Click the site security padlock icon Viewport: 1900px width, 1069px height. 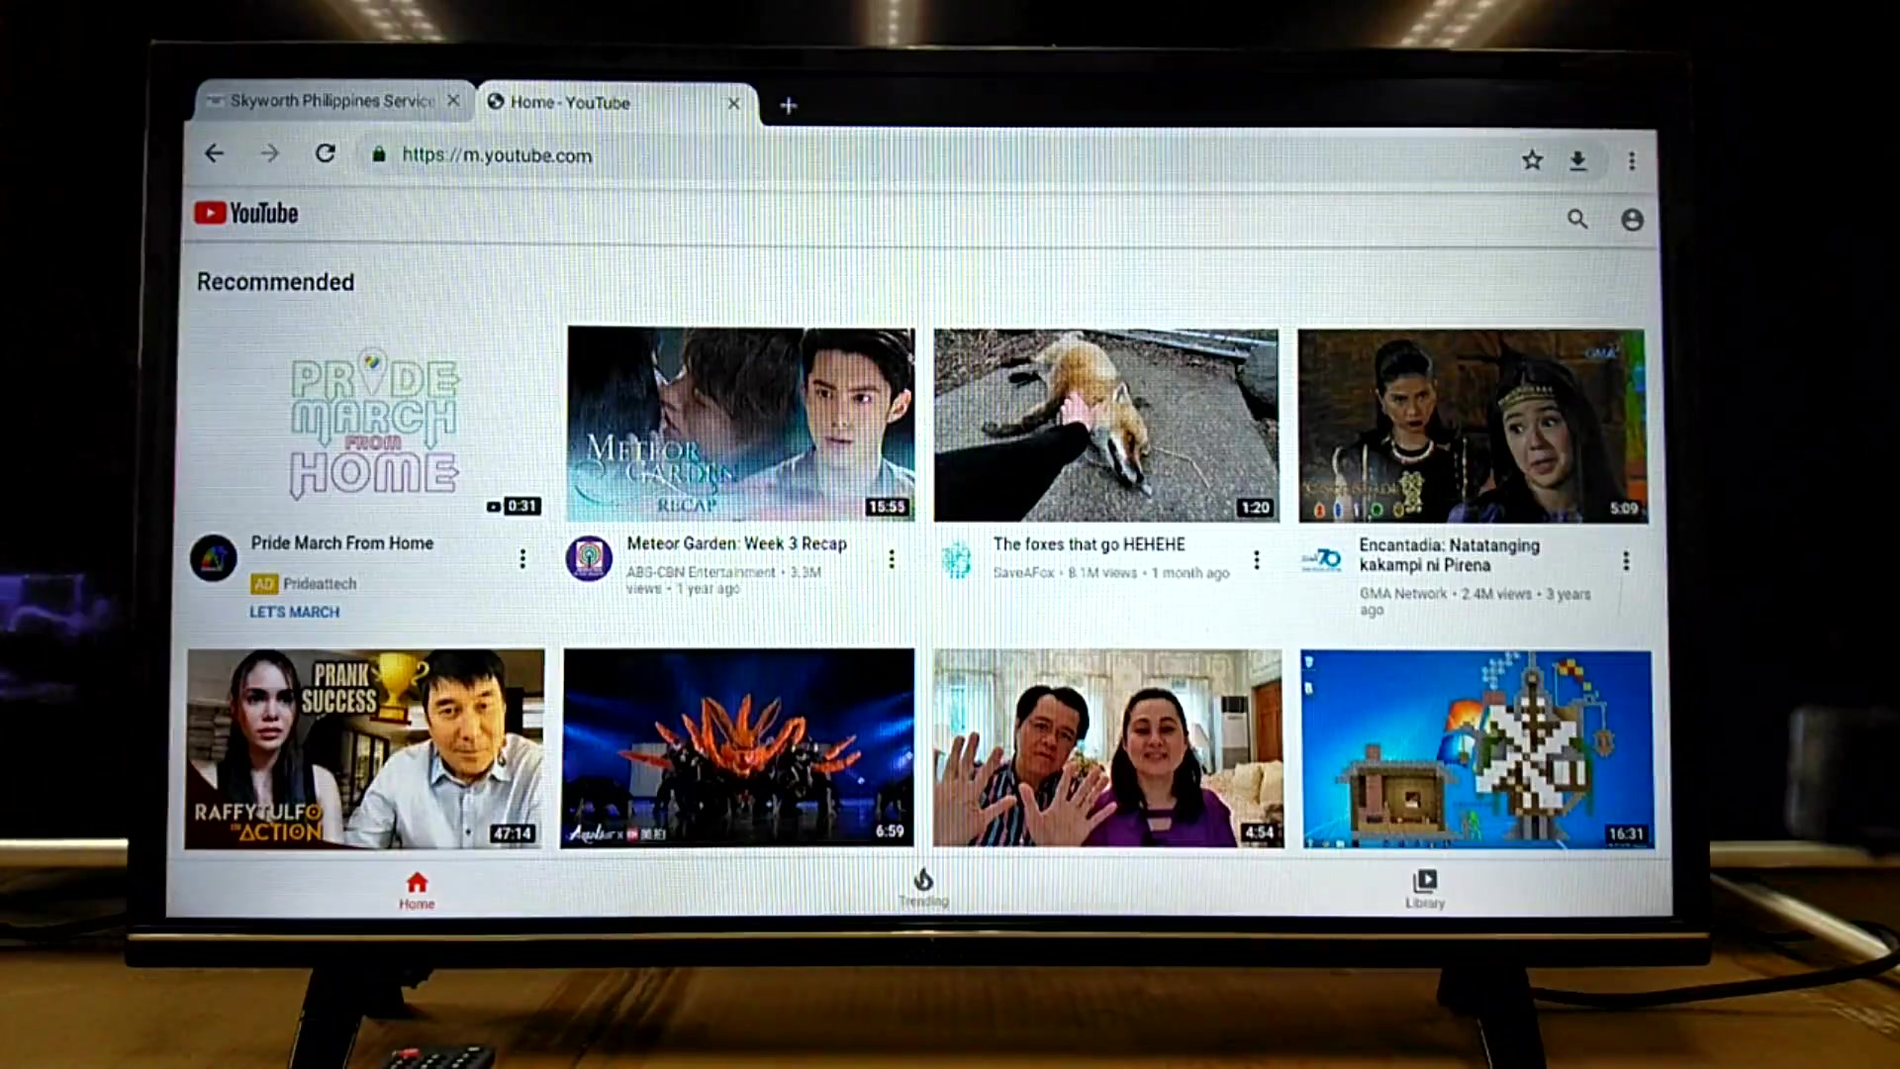378,154
